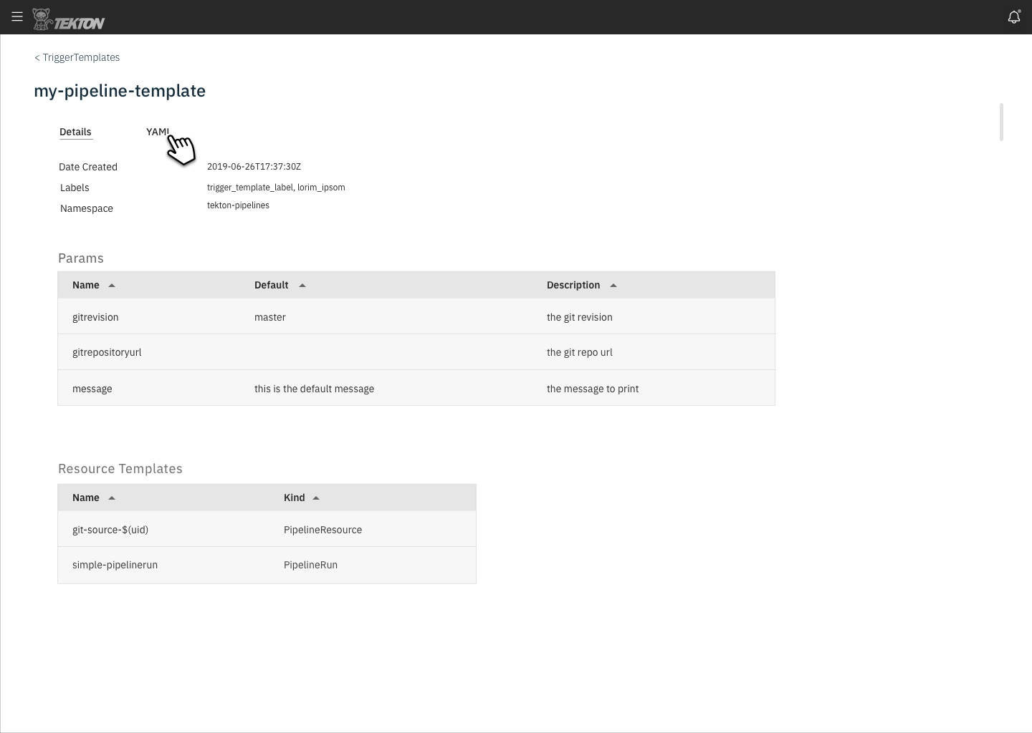This screenshot has height=733, width=1032.
Task: Sort Resource Templates by Name arrow
Action: pyautogui.click(x=112, y=498)
